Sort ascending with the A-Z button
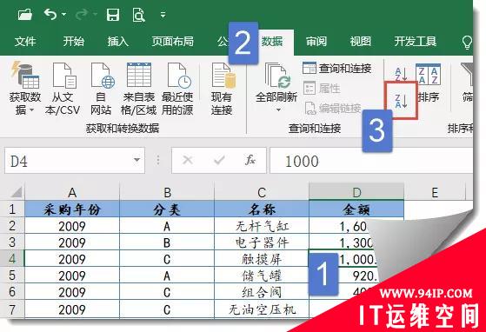 tap(401, 75)
